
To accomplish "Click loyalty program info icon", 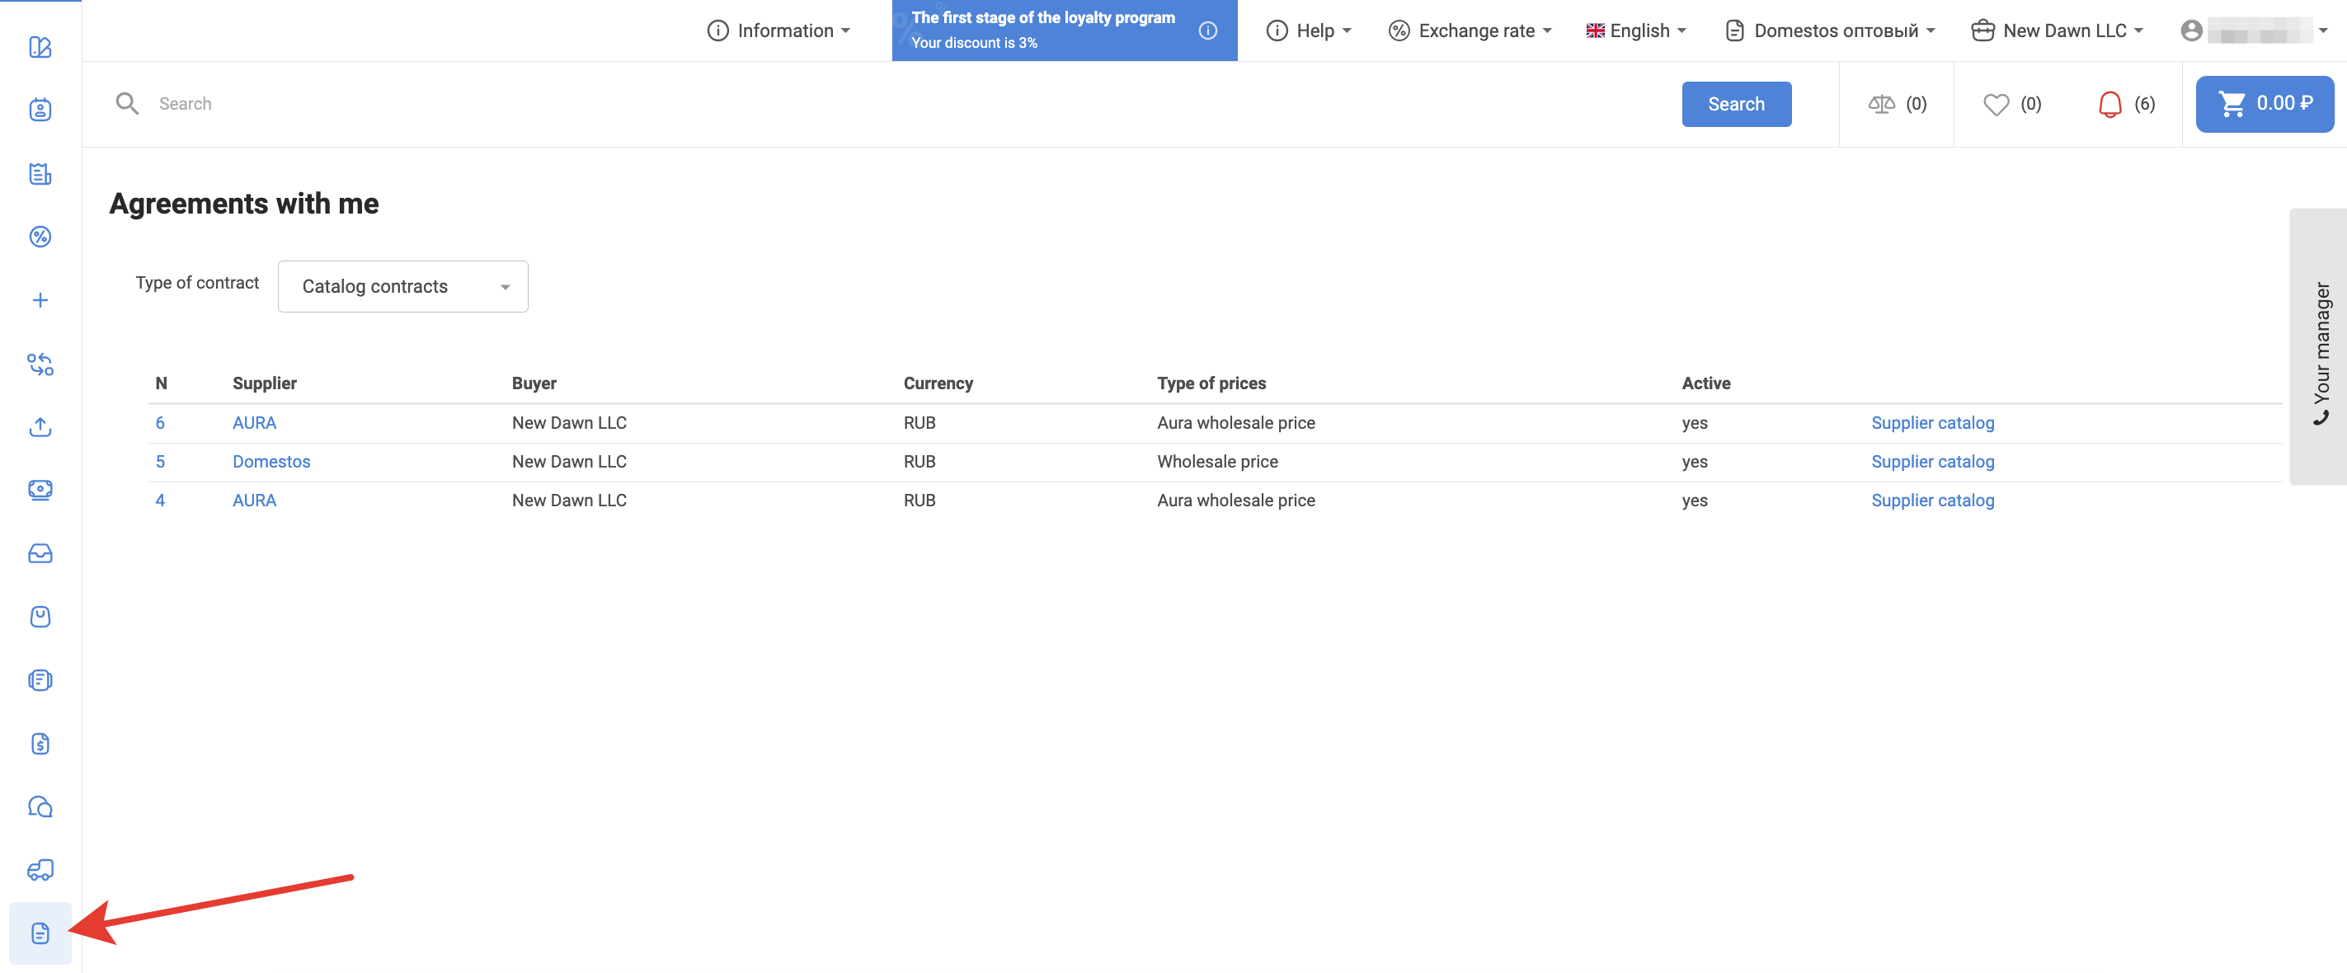I will (x=1208, y=30).
